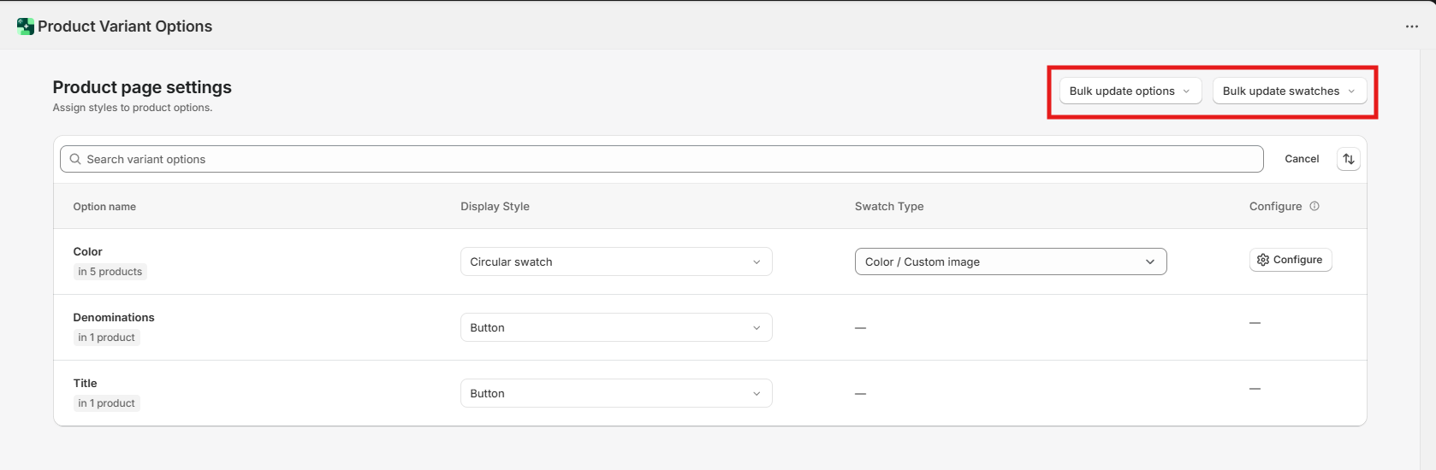The width and height of the screenshot is (1436, 470).
Task: Click 'in 1 product' badge under Denominations
Action: (106, 338)
